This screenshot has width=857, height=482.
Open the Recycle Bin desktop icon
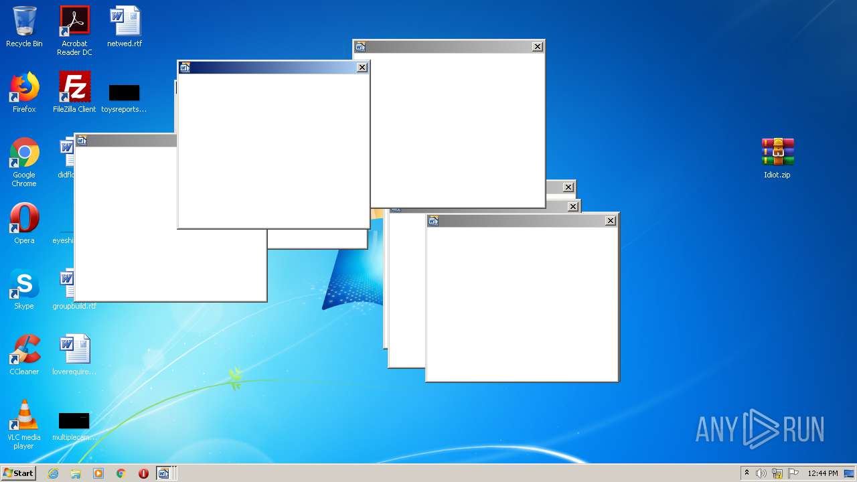pos(24,27)
